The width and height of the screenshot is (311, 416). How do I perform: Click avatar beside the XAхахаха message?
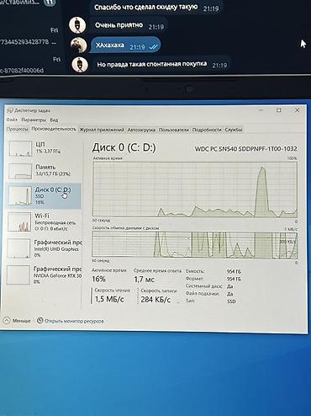pos(78,45)
